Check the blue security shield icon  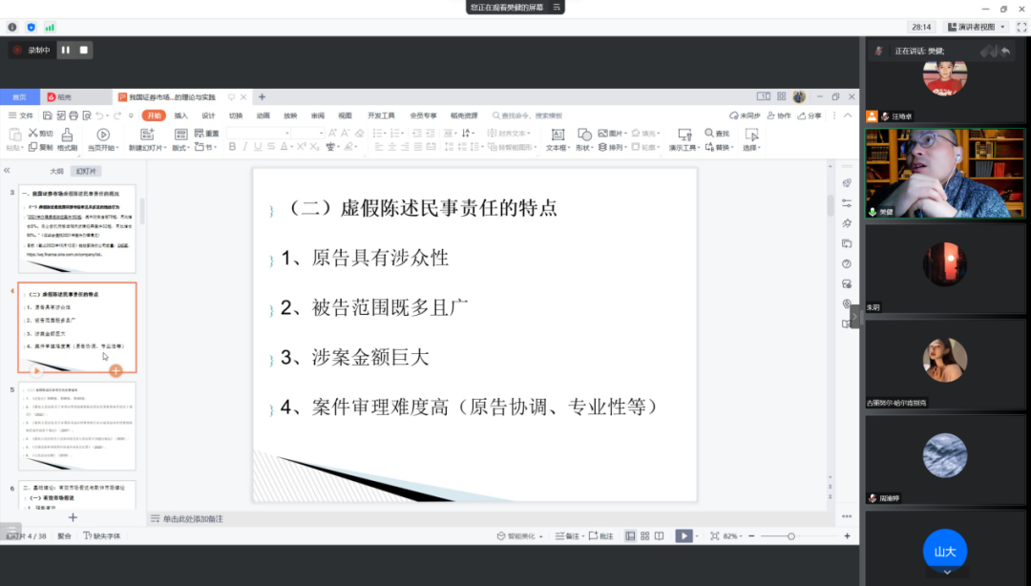(31, 27)
